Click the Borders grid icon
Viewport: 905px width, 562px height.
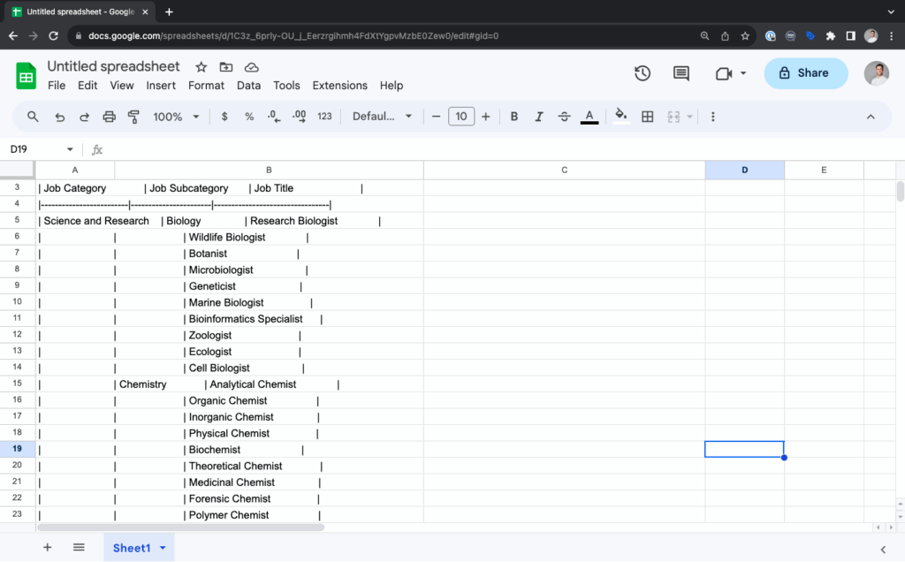coord(648,117)
